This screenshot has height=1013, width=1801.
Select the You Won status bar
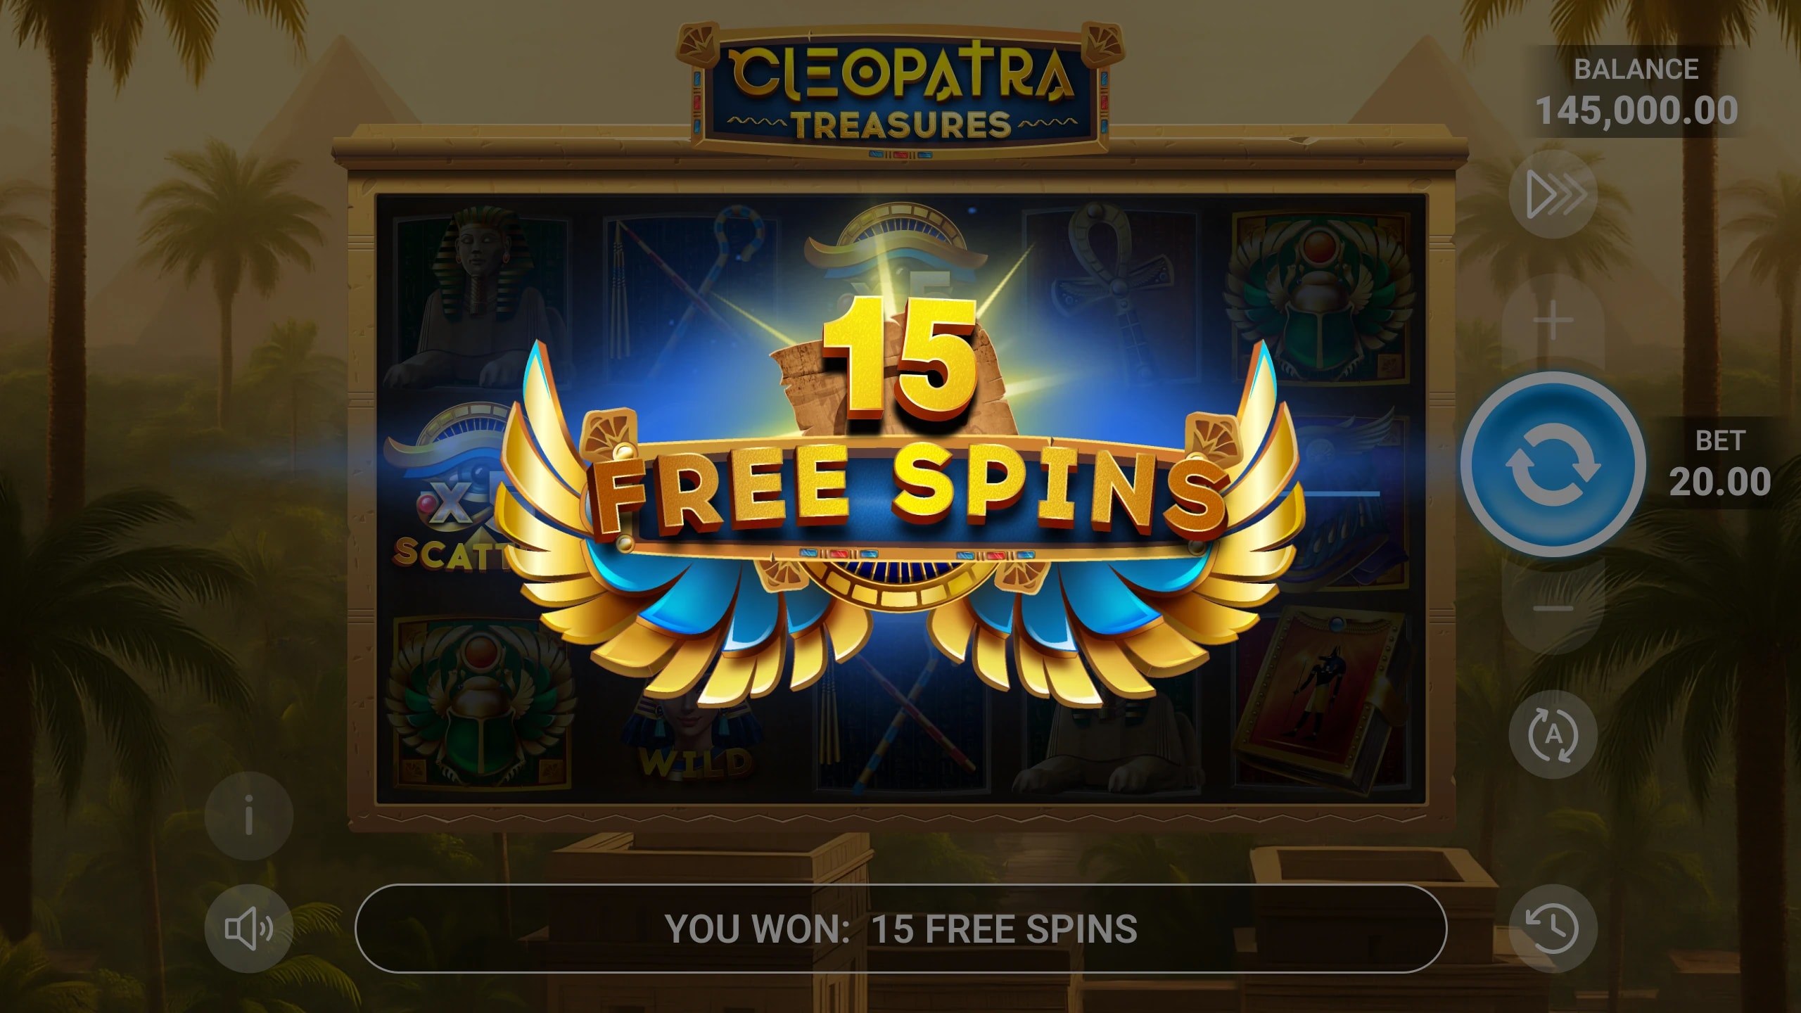[x=900, y=929]
